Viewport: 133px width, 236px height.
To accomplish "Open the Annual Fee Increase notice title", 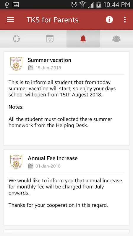I will [x=53, y=158].
